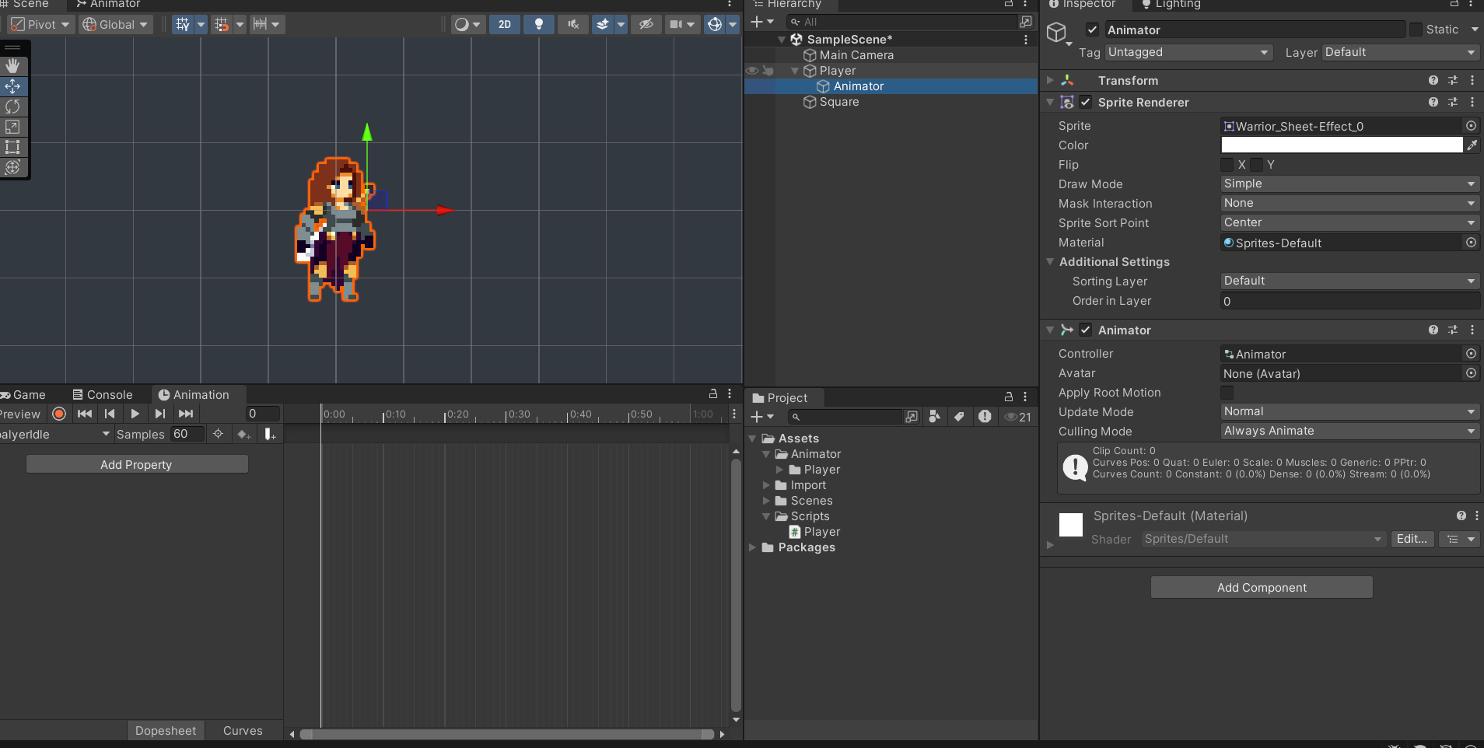The image size is (1484, 748).
Task: Toggle scene lighting
Action: (539, 24)
